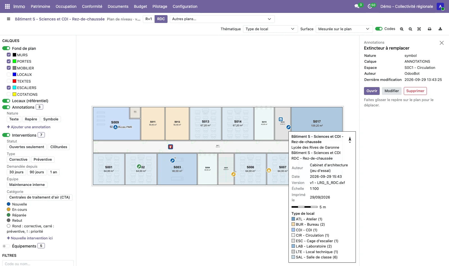
Task: Click the zoom in magnifier icon
Action: 402,29
